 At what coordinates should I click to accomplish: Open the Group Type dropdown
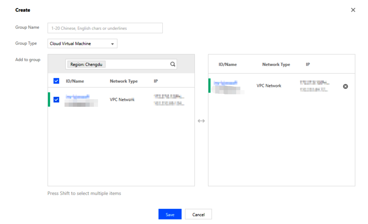coord(82,44)
